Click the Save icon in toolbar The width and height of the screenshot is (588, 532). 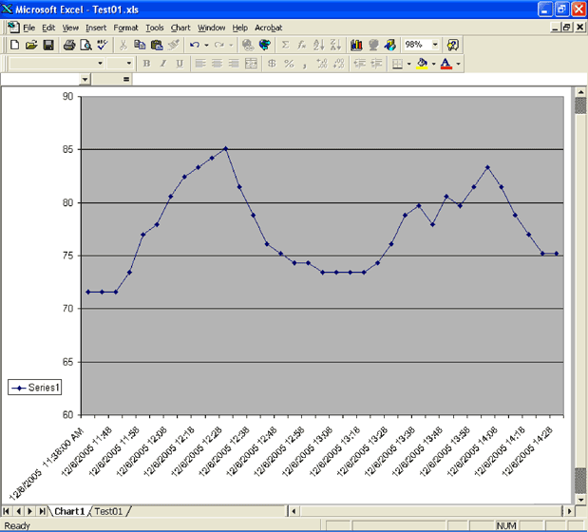tap(47, 45)
